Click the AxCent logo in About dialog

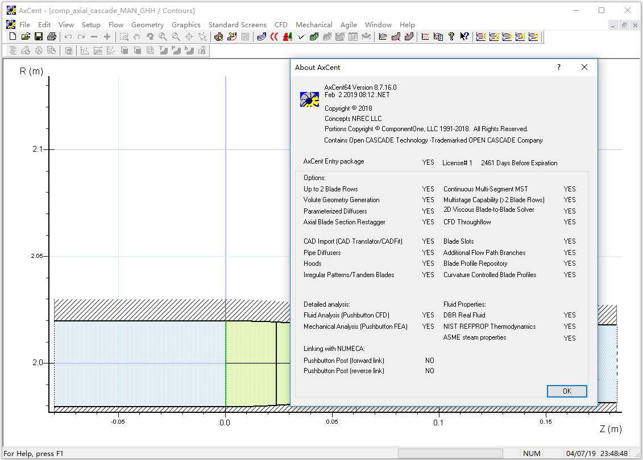[x=310, y=99]
